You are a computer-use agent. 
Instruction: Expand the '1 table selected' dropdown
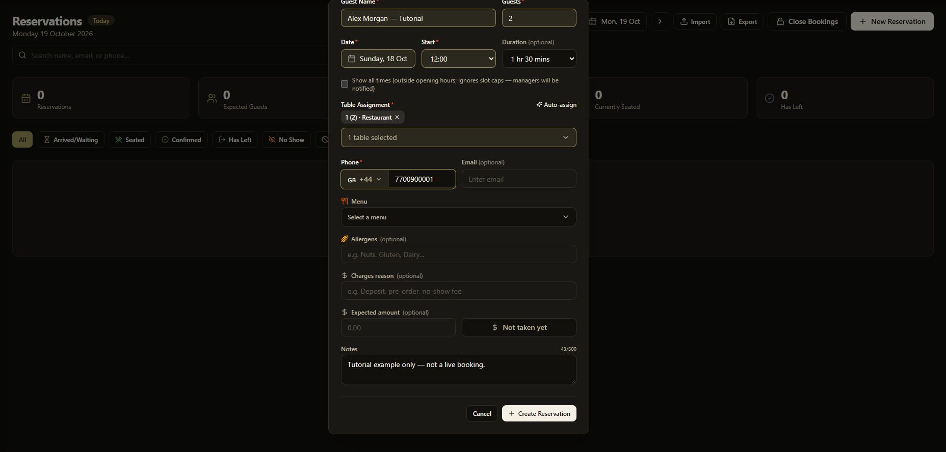[459, 137]
